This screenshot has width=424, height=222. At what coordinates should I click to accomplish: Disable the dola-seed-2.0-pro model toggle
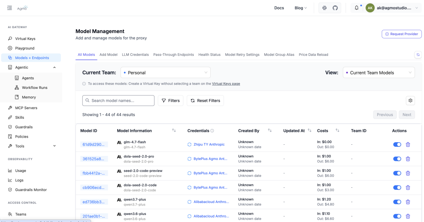coord(397,159)
